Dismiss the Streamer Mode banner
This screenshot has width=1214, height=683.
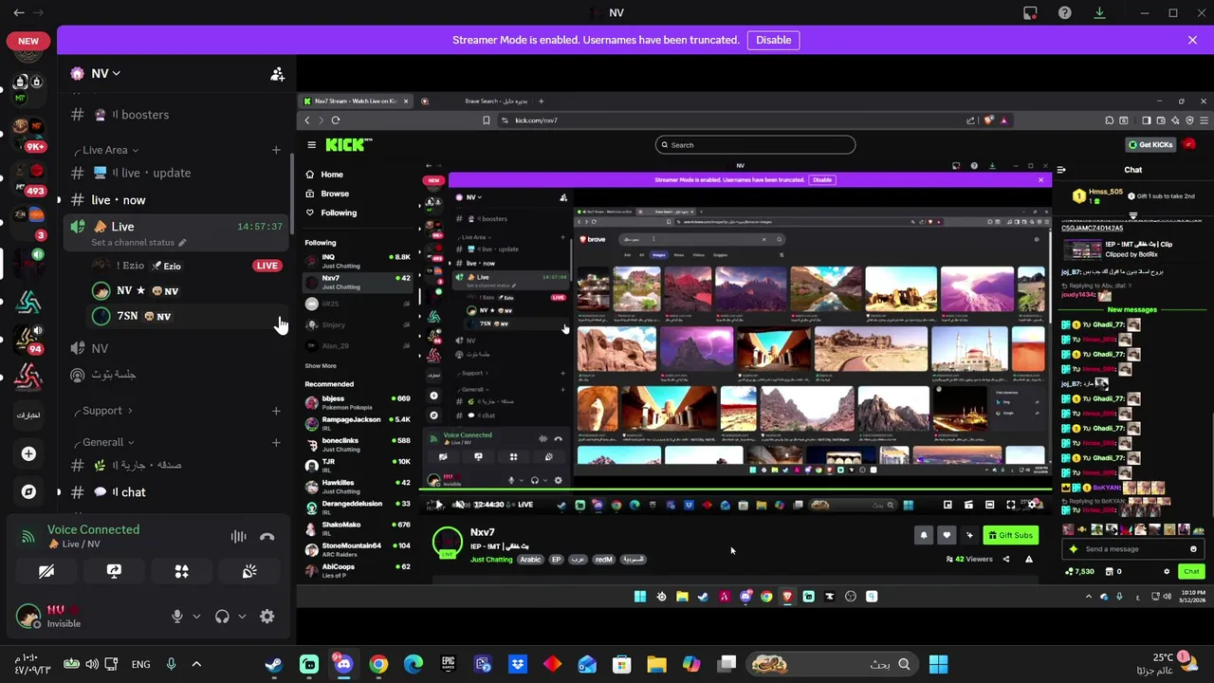[1192, 40]
